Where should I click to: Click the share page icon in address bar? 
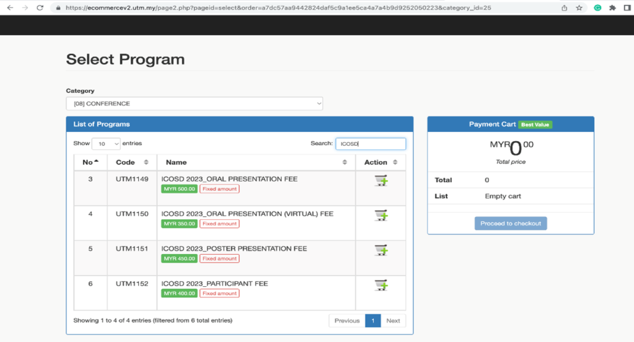coord(564,8)
